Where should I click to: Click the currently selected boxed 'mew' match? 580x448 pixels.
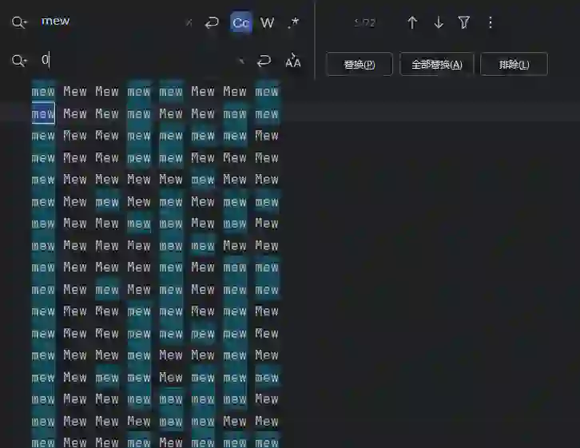point(43,113)
